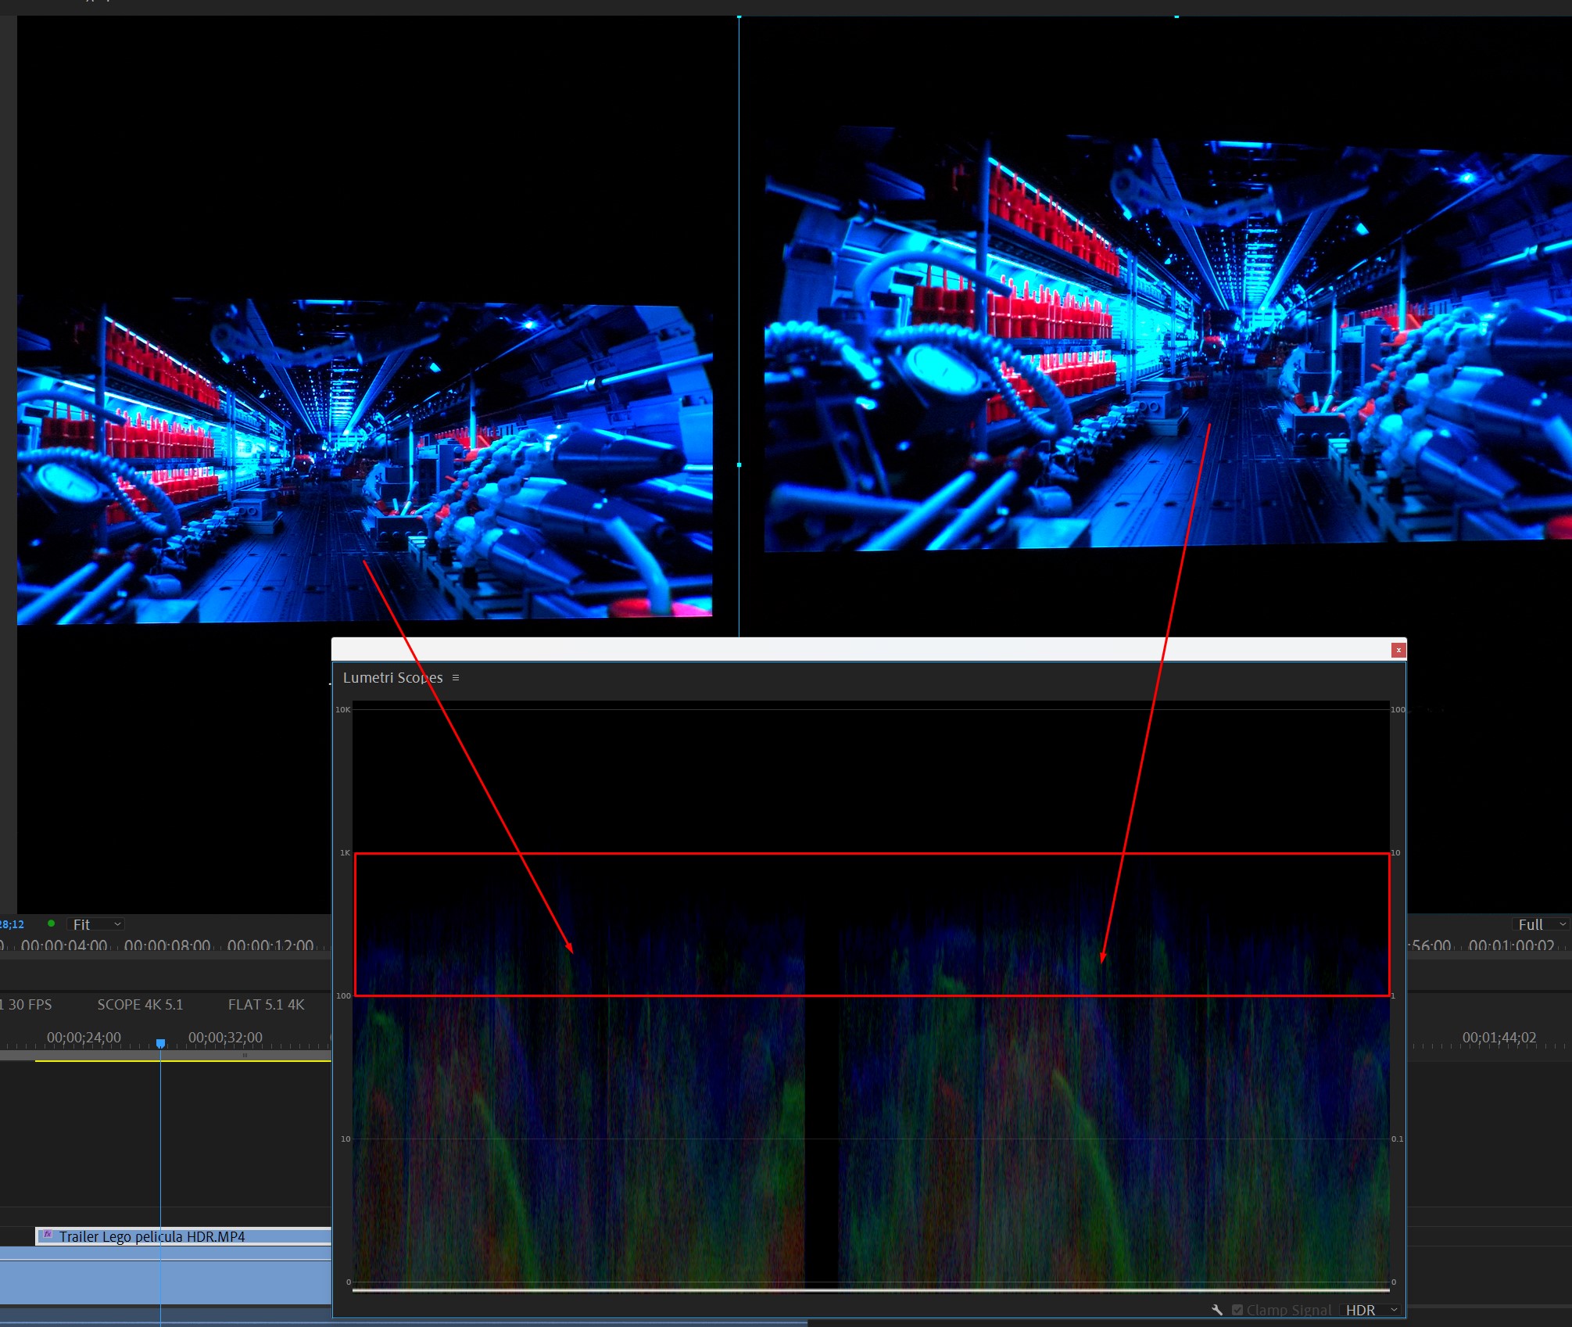
Task: Click the Lumetri Scopes panel title
Action: (392, 678)
